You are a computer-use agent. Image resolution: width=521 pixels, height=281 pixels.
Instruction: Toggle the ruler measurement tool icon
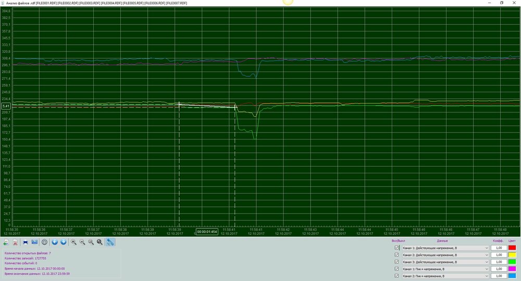110,242
